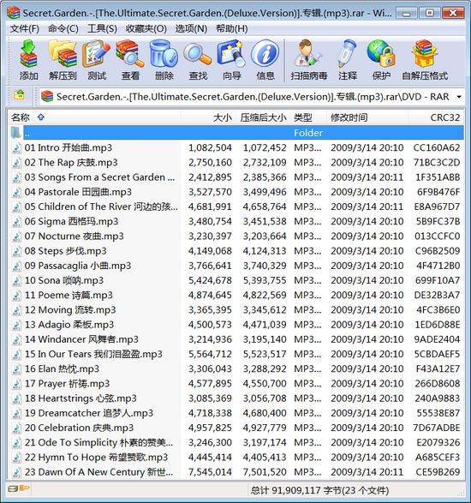
Task: Open the address path dropdown arrow
Action: [459, 97]
